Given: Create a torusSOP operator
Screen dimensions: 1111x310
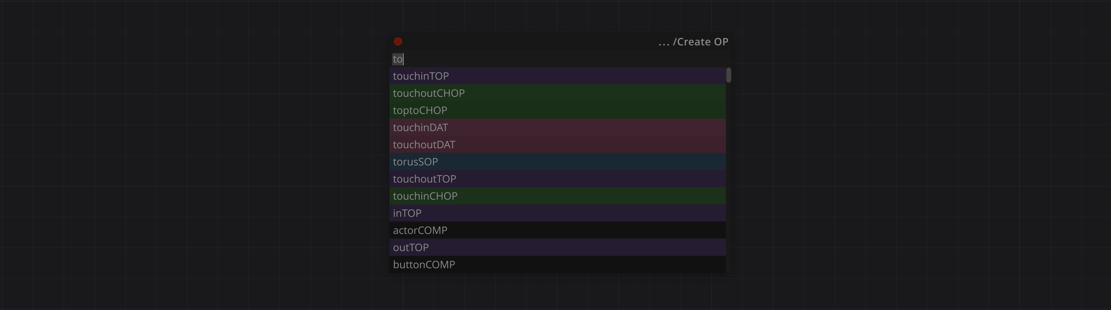Looking at the screenshot, I should (415, 162).
